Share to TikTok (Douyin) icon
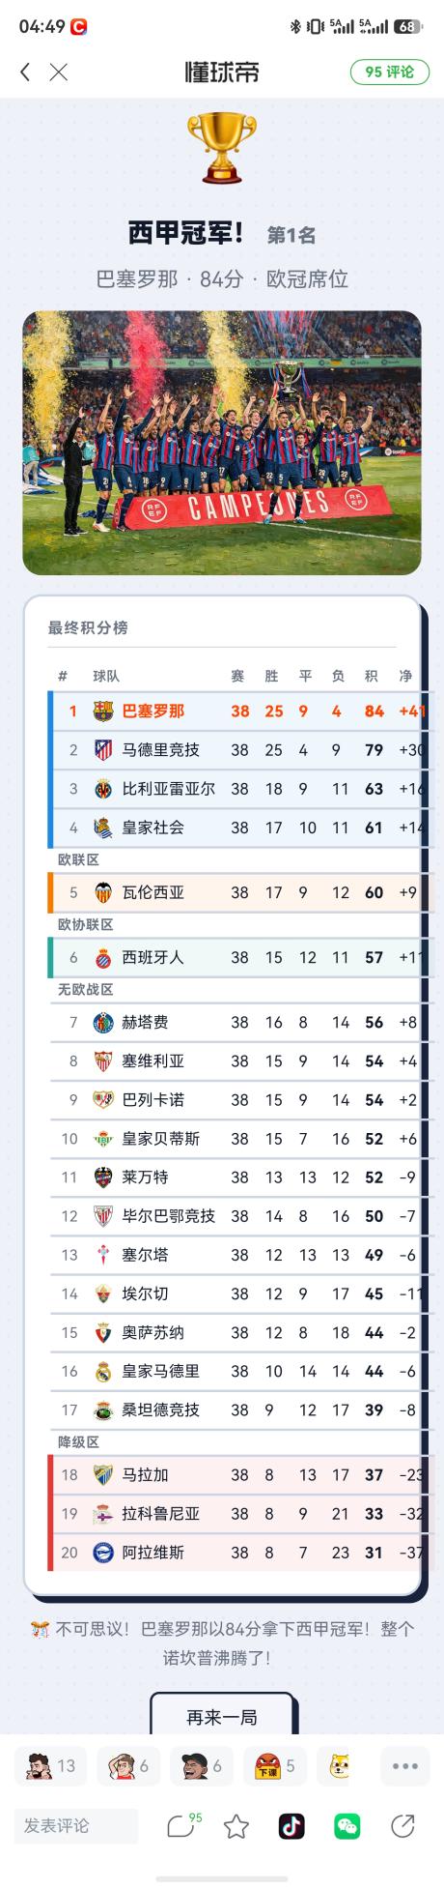 tap(291, 1825)
